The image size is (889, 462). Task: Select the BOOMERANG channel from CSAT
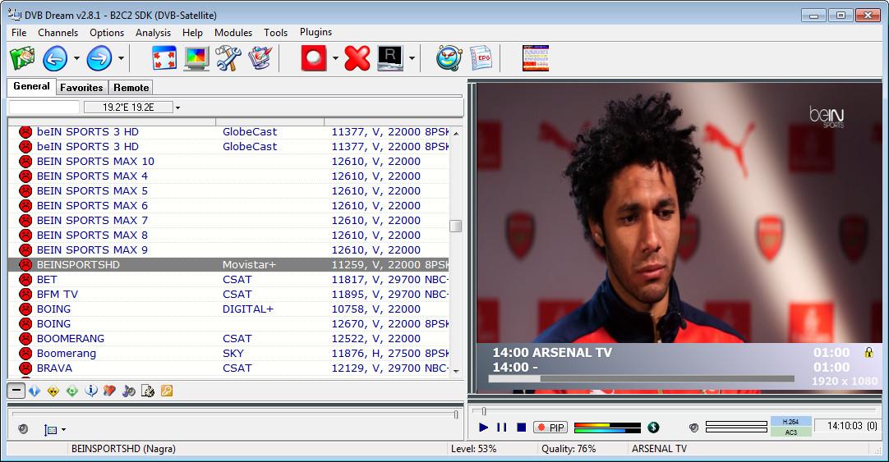point(229,338)
